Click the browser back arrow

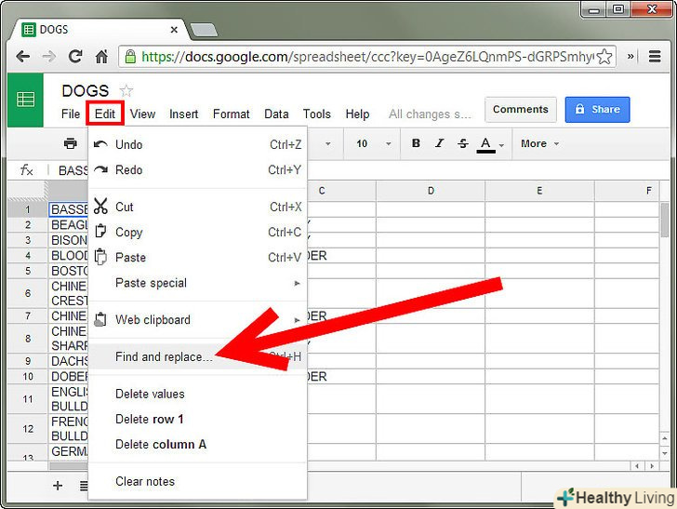pyautogui.click(x=22, y=57)
